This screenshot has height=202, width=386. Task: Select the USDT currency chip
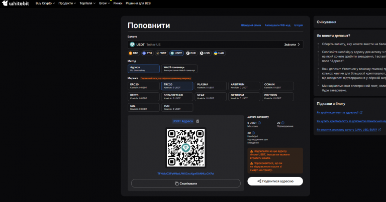pos(176,53)
